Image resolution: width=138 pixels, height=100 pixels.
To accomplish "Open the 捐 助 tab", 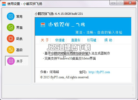I will point(108,40).
